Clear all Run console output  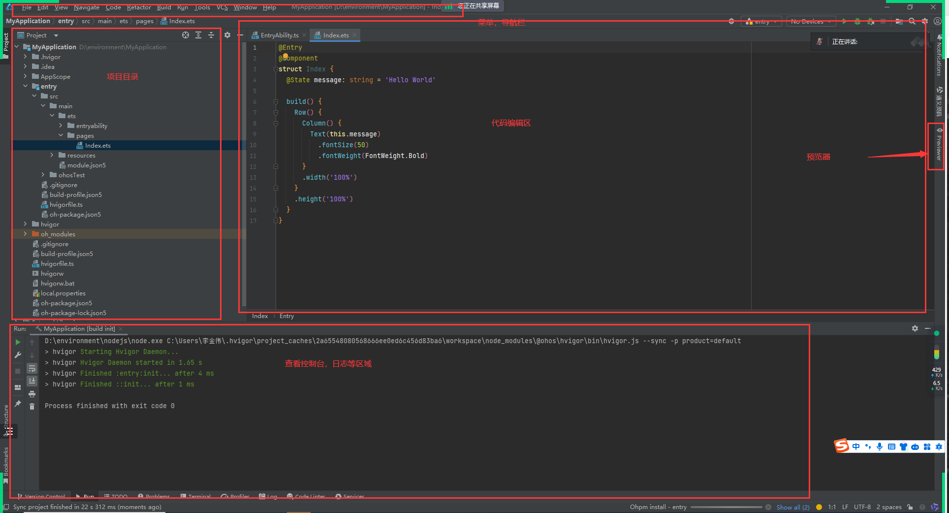click(32, 406)
